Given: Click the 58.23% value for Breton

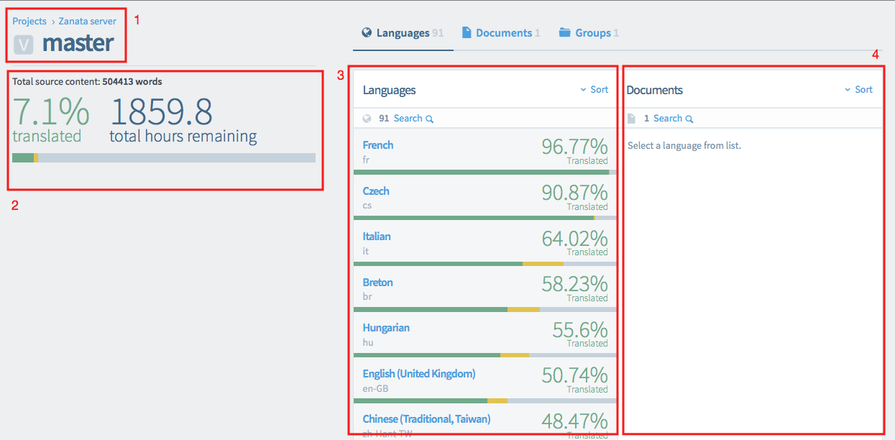Looking at the screenshot, I should point(574,284).
